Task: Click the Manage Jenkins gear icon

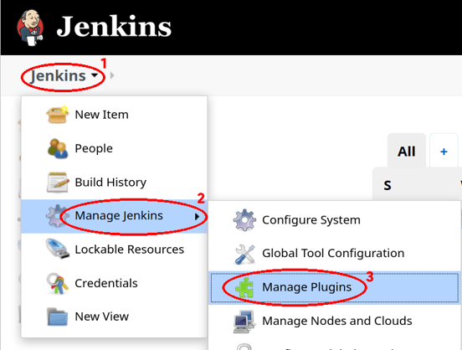Action: click(58, 216)
